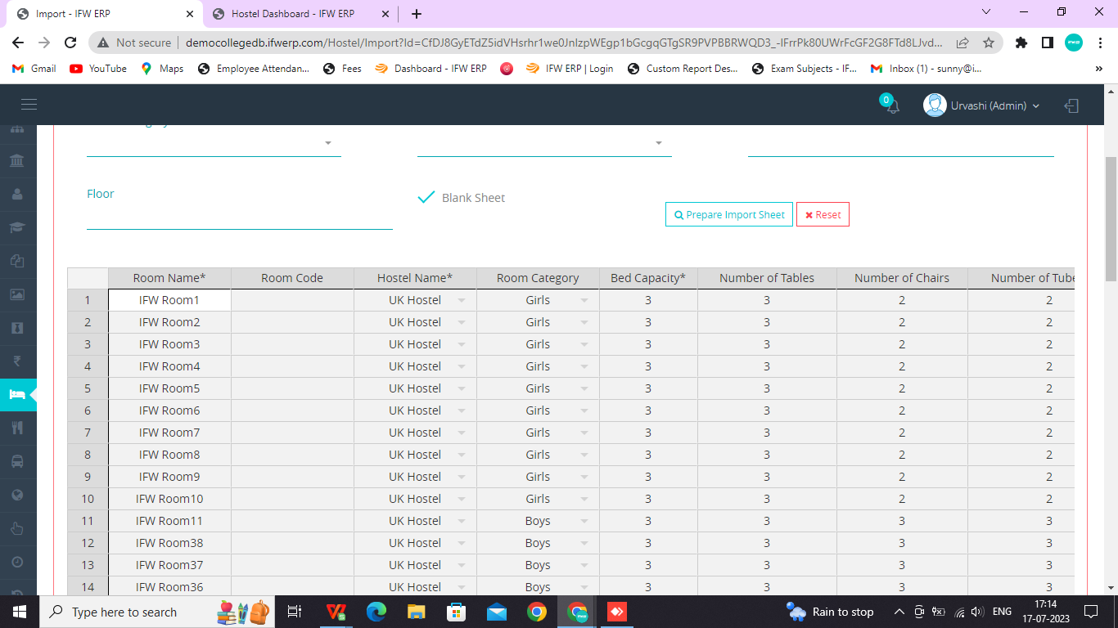The image size is (1118, 628).
Task: Select row number 7 header
Action: tap(88, 433)
